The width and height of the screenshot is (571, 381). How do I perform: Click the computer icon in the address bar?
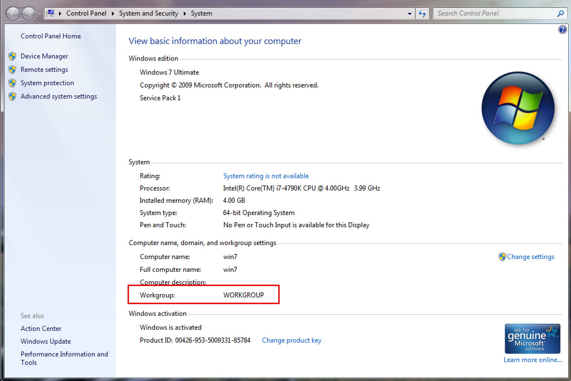(50, 13)
